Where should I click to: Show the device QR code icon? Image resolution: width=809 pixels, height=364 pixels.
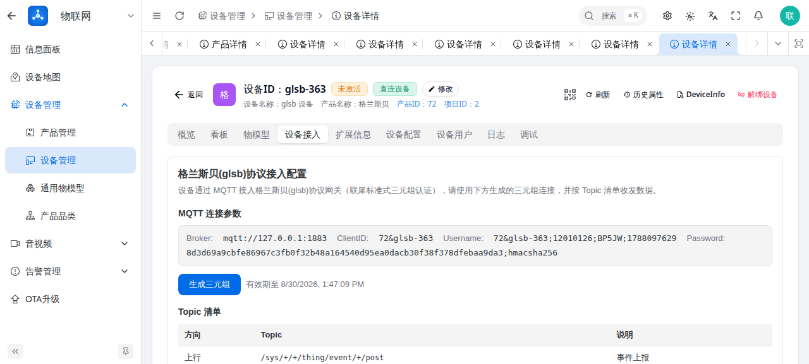coord(570,95)
